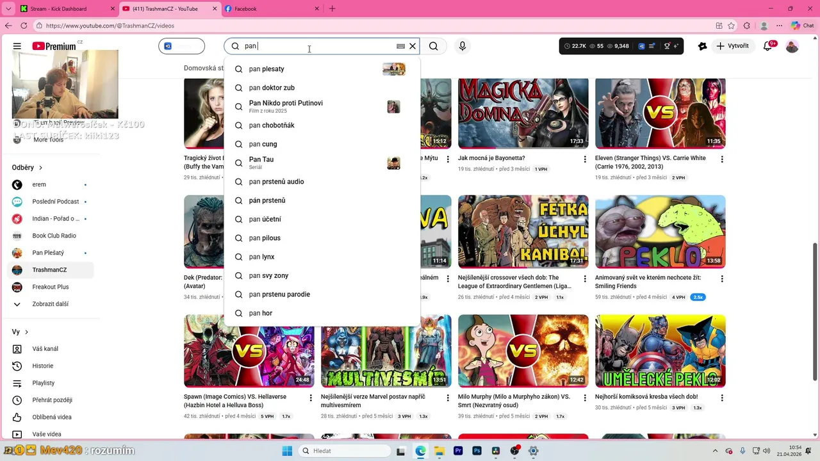Viewport: 820px width, 461px height.
Task: Open the trophy icon in stats bar
Action: [x=667, y=46]
